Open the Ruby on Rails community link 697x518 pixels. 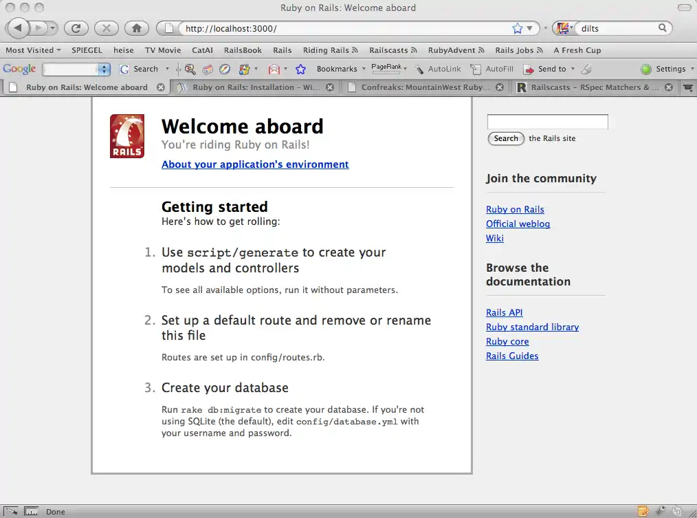(515, 209)
